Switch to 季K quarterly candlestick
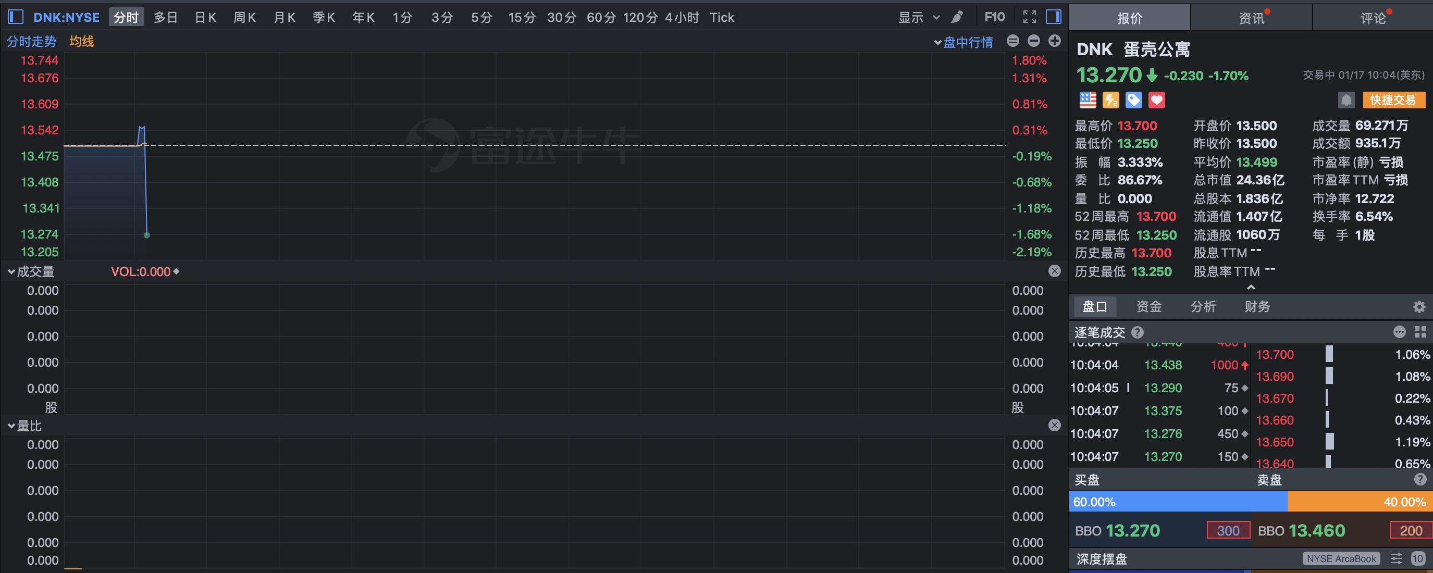This screenshot has height=573, width=1433. 324,18
